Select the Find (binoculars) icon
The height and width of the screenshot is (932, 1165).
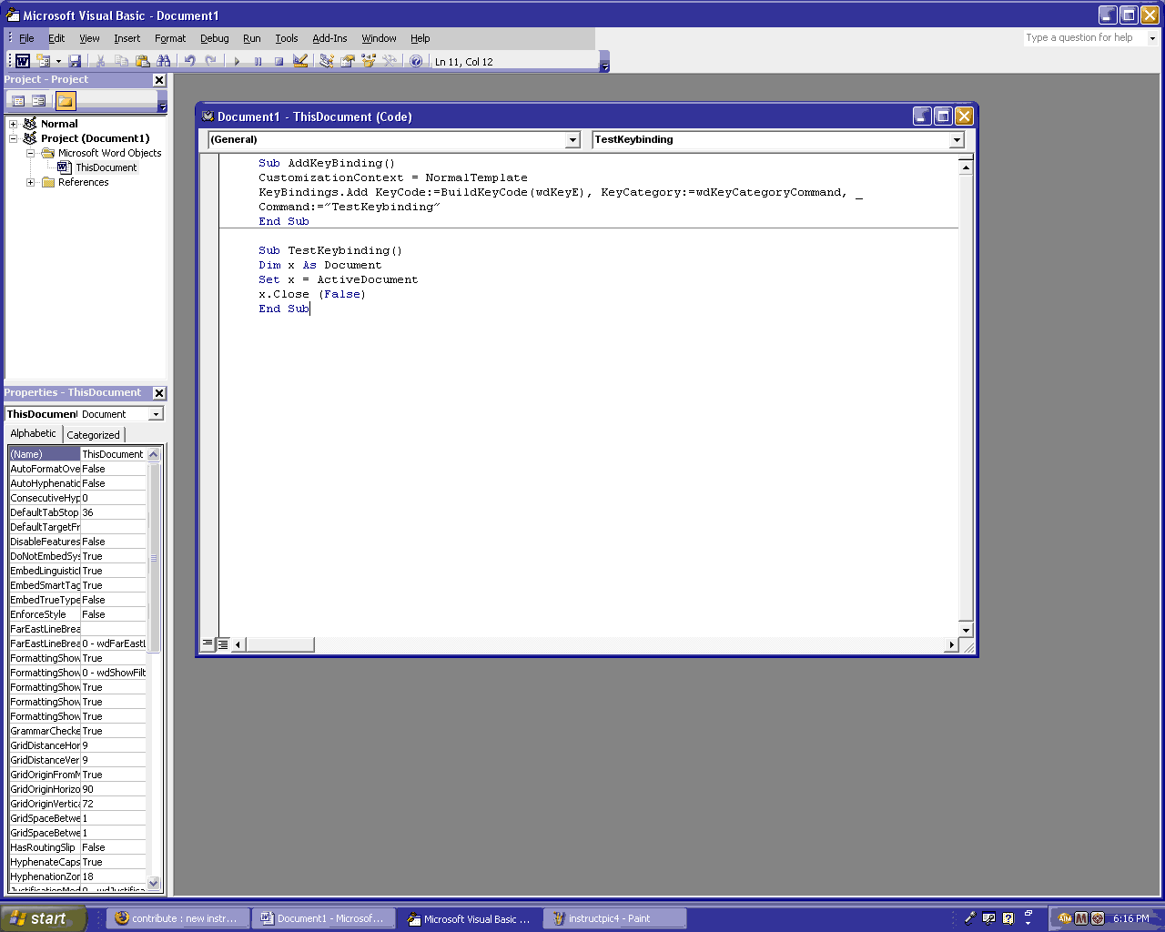point(164,61)
